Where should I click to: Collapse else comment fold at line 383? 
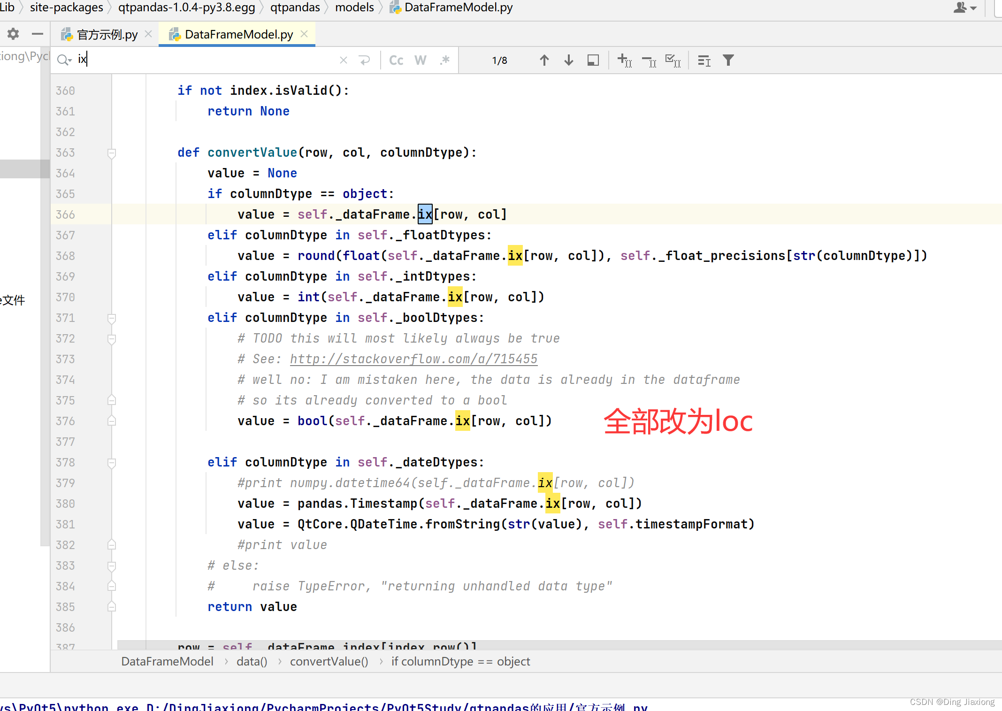112,566
